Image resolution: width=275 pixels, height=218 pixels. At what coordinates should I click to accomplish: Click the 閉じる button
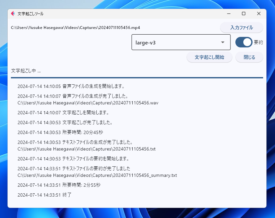tap(249, 57)
